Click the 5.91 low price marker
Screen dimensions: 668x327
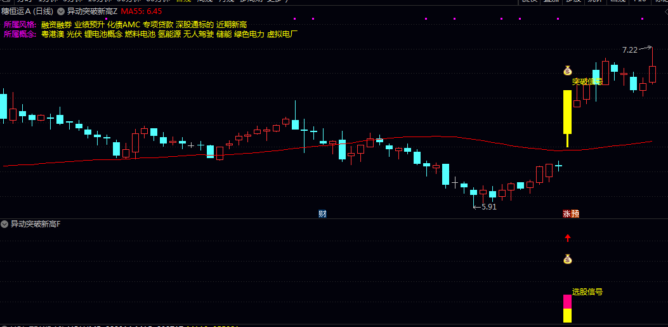click(x=488, y=207)
